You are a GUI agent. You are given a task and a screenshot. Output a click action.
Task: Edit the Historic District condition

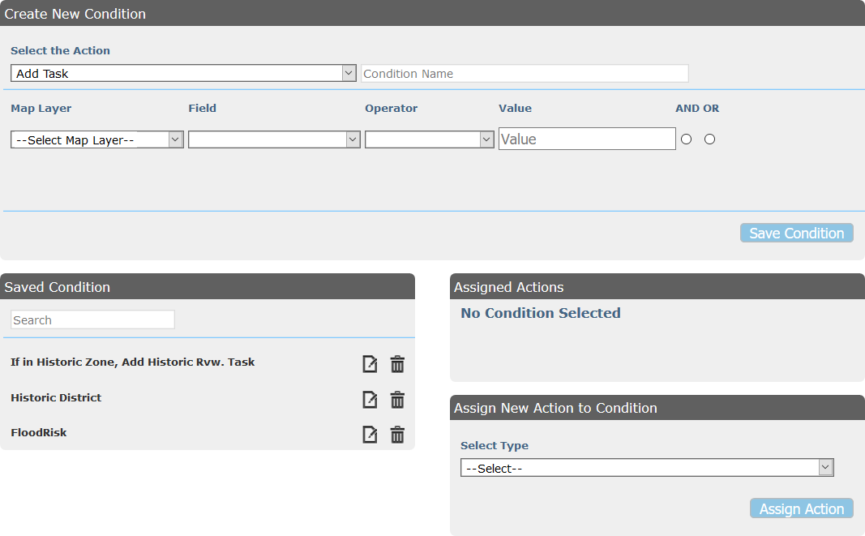click(370, 399)
